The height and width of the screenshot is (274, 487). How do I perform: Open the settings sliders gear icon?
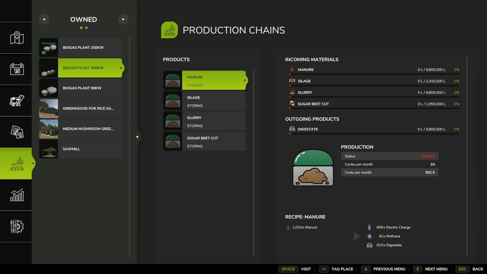17,226
